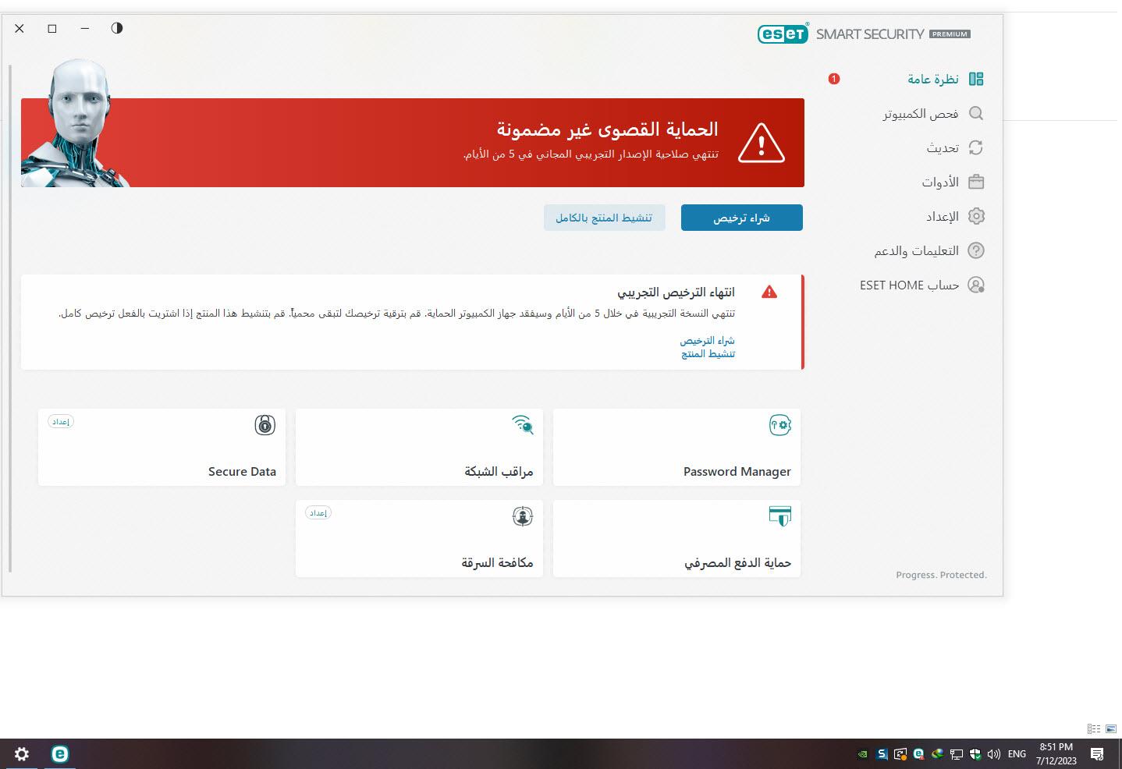
Task: Click the Overview dashboard icon
Action: pos(976,79)
